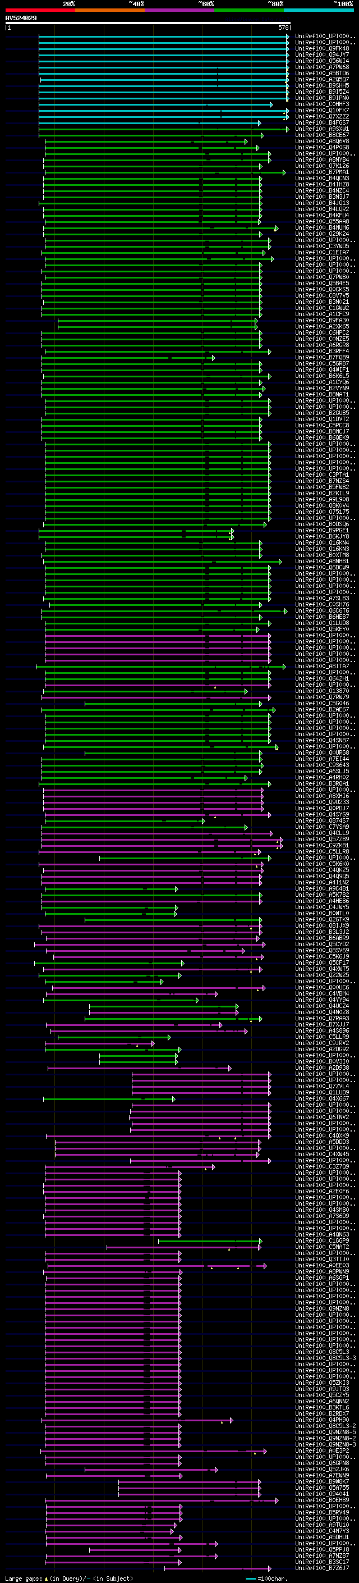
Task: Select the UniRef100_Q642H1 label
Action: [x=322, y=678]
